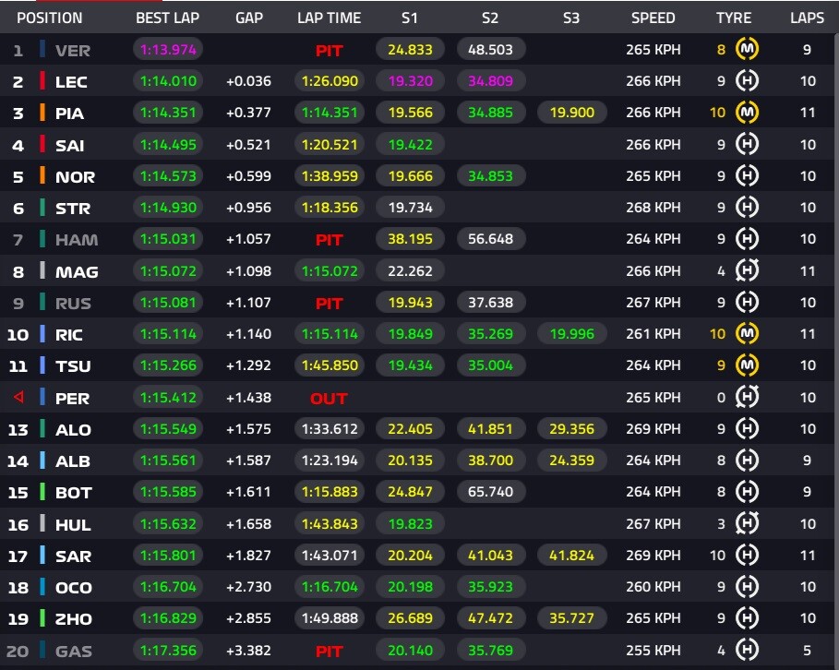Click the red OUT status for PER

(x=329, y=399)
